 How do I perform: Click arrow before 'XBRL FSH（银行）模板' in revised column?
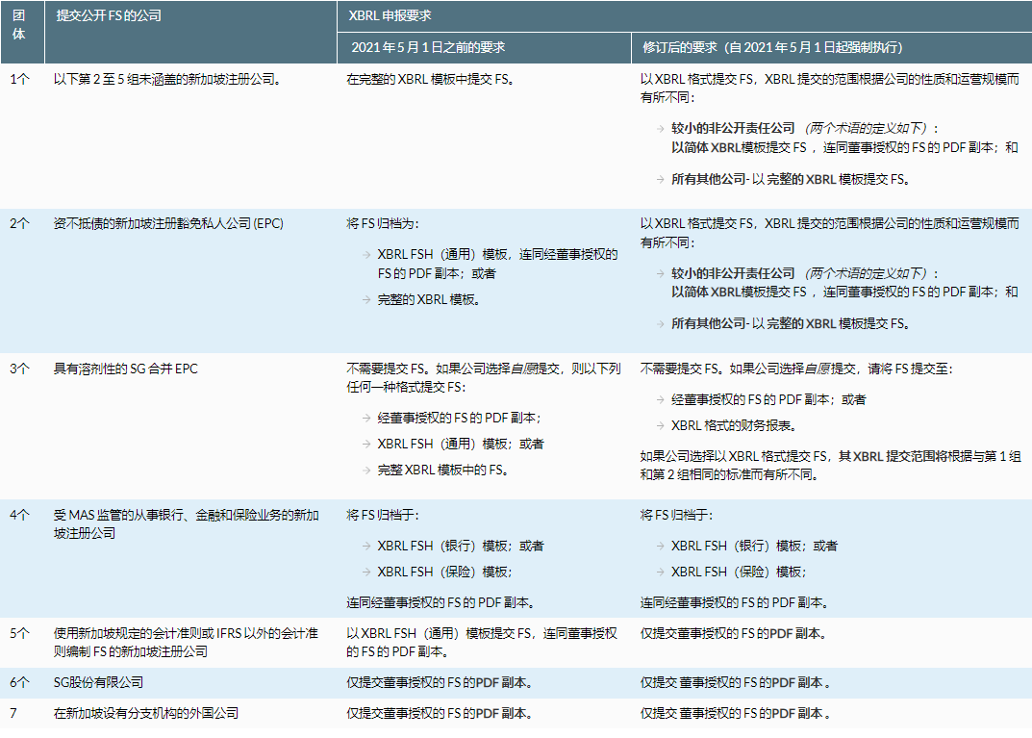point(660,546)
